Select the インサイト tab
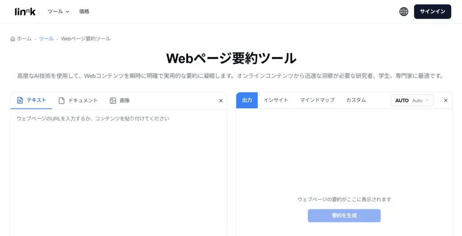Screen dimensions: 462x236 pos(276,100)
